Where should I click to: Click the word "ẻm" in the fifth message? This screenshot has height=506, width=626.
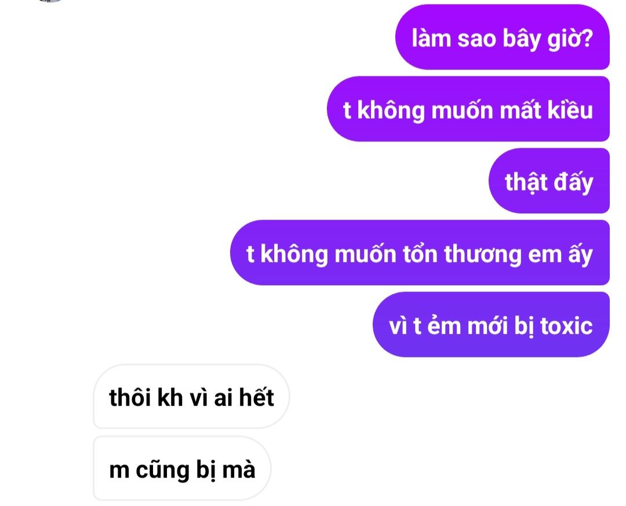tap(445, 325)
